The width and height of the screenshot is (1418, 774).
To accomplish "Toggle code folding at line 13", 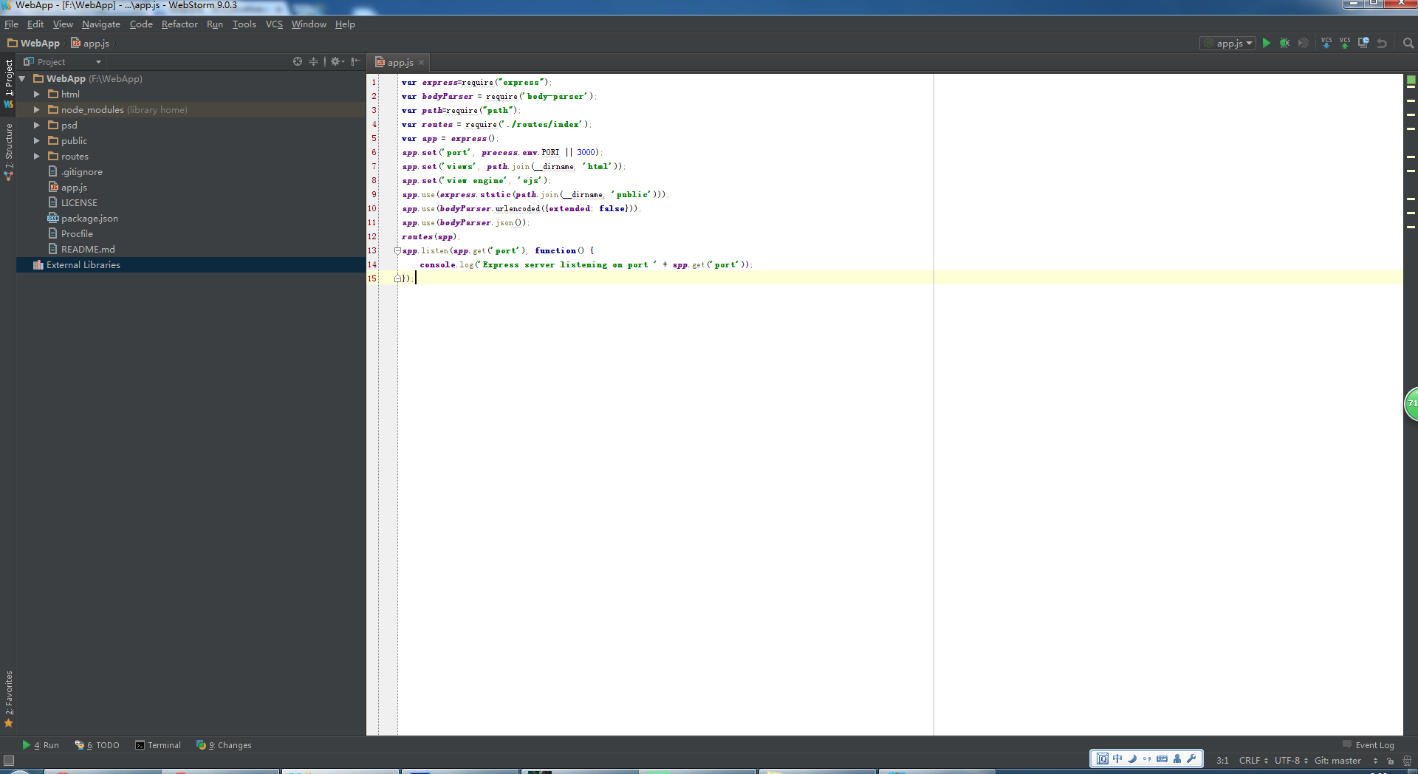I will click(397, 251).
